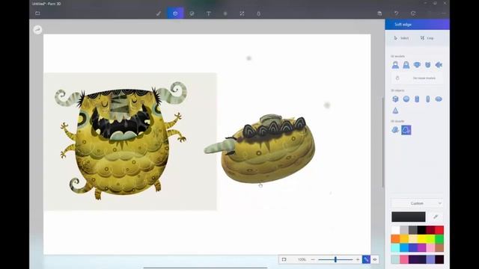Pick the yellow color swatch
The image size is (479, 269).
pyautogui.click(x=421, y=238)
